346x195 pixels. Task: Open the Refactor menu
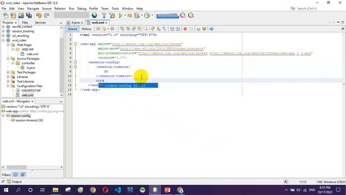click(60, 9)
